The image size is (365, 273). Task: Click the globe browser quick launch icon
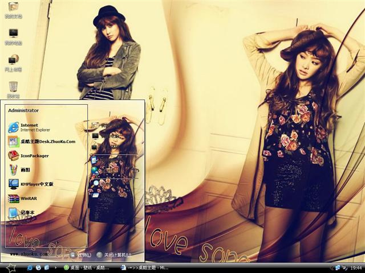[38, 268]
